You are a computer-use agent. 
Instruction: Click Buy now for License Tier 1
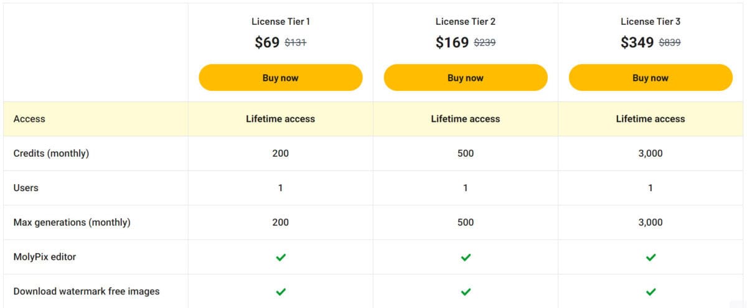pos(280,78)
